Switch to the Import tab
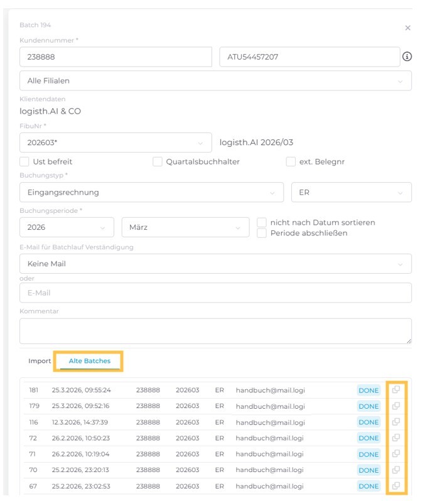Viewport: 425px width, 501px height. click(x=40, y=361)
